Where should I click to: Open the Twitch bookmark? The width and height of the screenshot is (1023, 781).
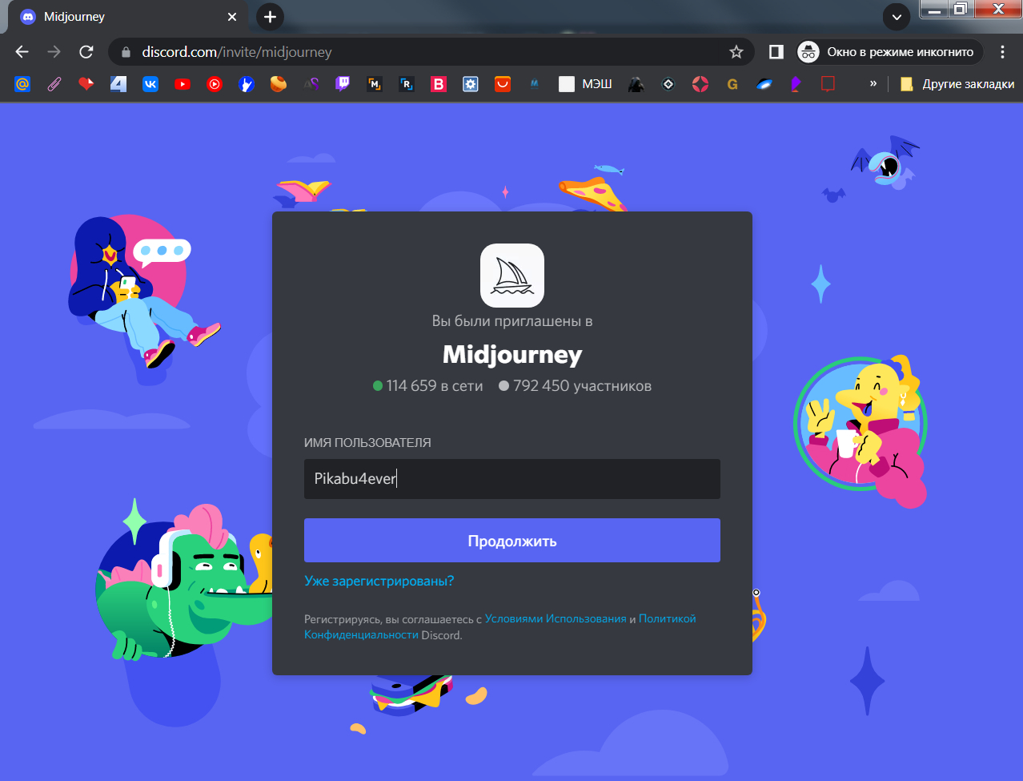[343, 83]
